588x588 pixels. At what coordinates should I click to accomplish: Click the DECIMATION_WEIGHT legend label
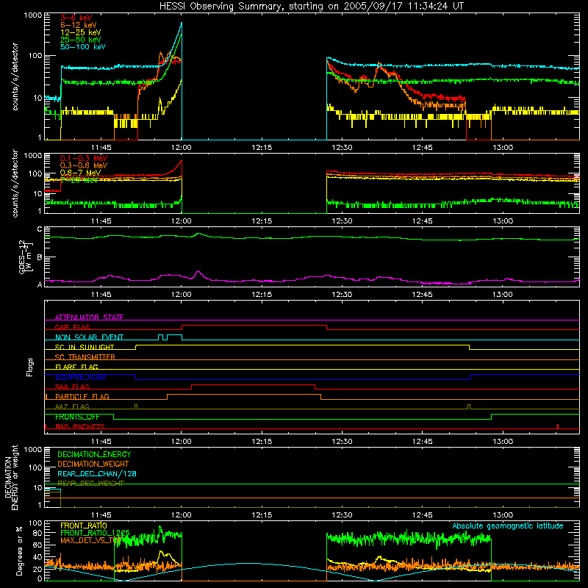pos(93,465)
